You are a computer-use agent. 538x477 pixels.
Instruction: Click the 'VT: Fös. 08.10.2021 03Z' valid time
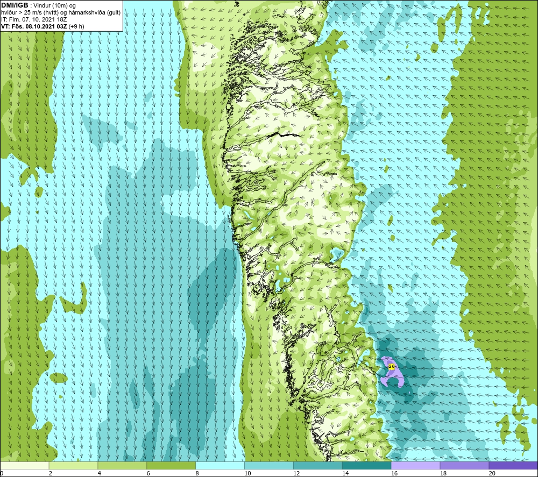pyautogui.click(x=34, y=26)
